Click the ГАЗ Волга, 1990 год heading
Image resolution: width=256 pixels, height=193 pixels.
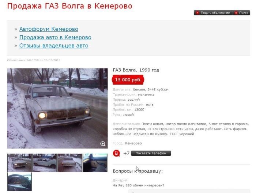(136, 70)
